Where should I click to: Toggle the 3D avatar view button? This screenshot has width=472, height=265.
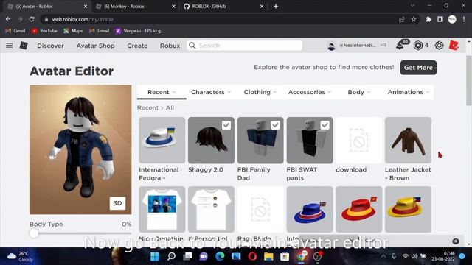click(x=117, y=203)
